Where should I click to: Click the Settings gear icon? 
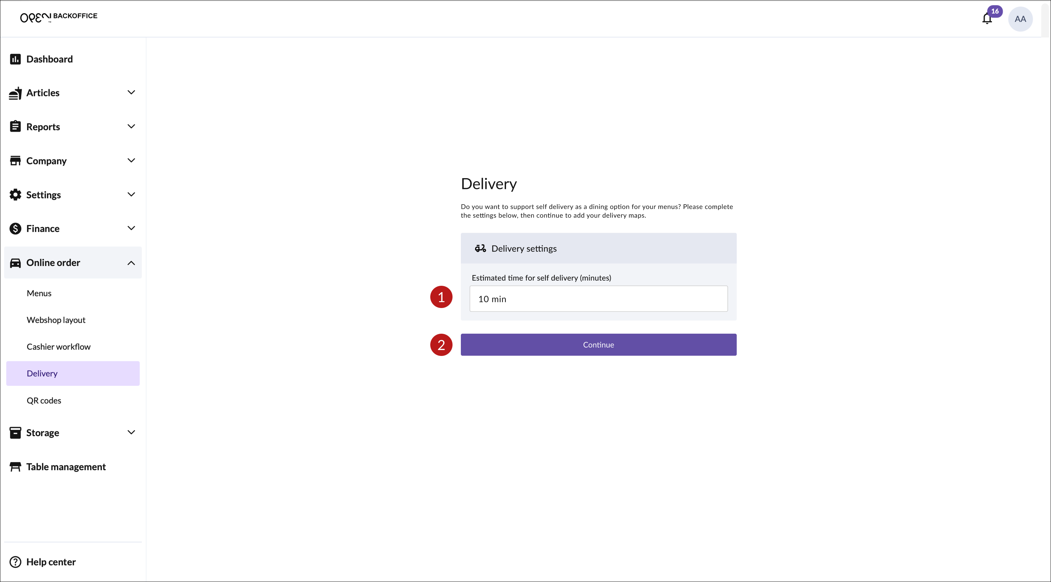(x=15, y=195)
